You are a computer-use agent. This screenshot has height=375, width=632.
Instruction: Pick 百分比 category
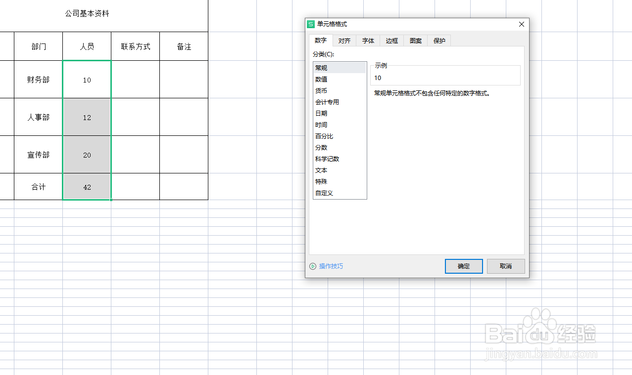(x=340, y=136)
